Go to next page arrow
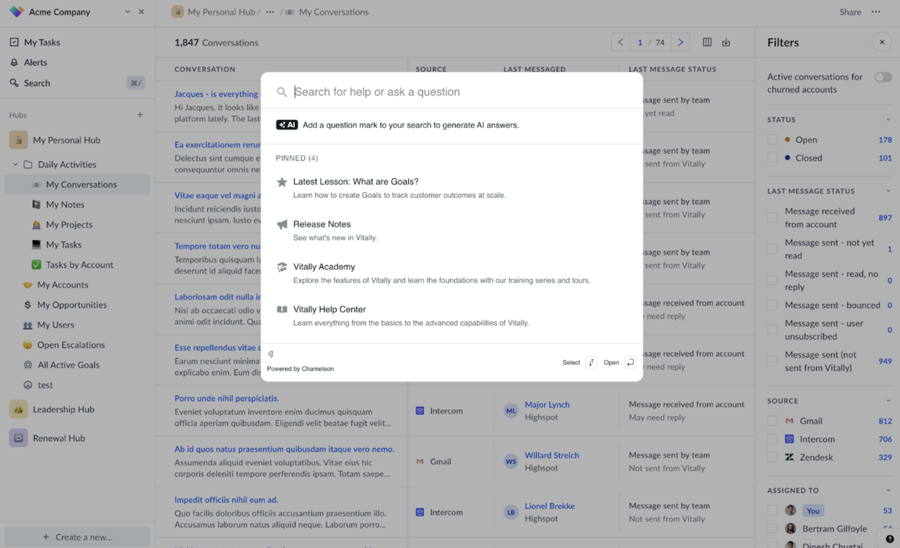 point(680,42)
